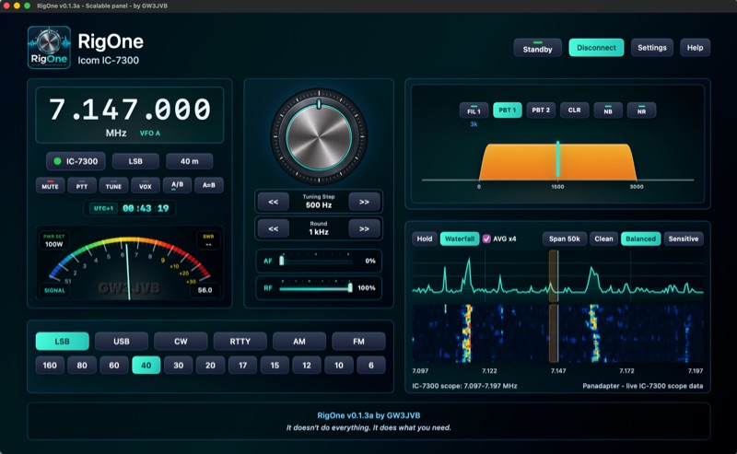Open Settings
The height and width of the screenshot is (454, 737).
tap(651, 48)
